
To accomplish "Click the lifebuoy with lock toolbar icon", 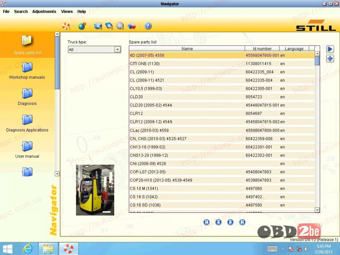I will 66,26.
